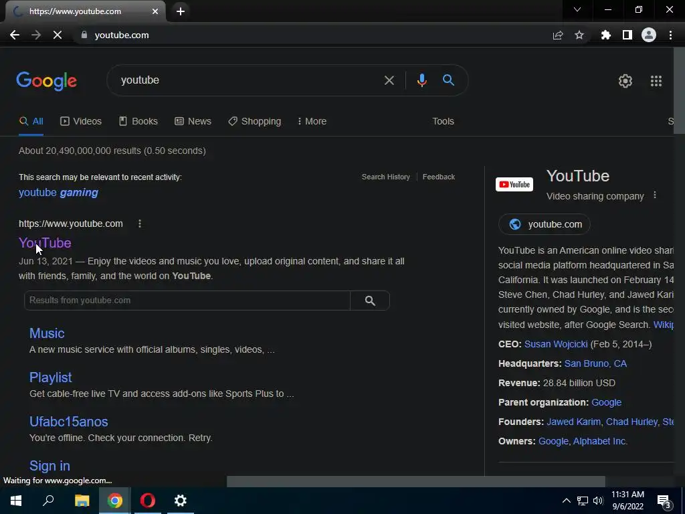Open Opera browser from taskbar
This screenshot has height=514, width=685.
tap(148, 501)
